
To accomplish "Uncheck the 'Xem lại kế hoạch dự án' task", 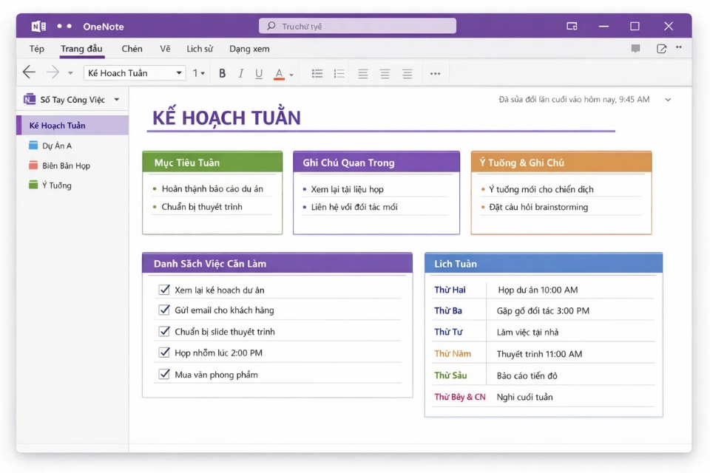I will pyautogui.click(x=164, y=290).
